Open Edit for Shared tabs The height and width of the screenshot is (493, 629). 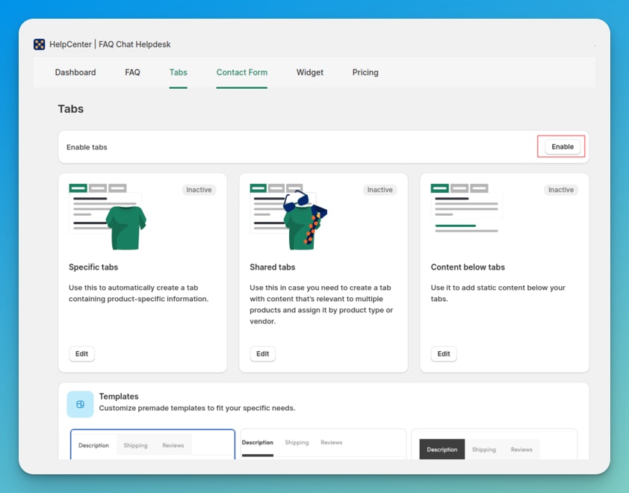(262, 354)
